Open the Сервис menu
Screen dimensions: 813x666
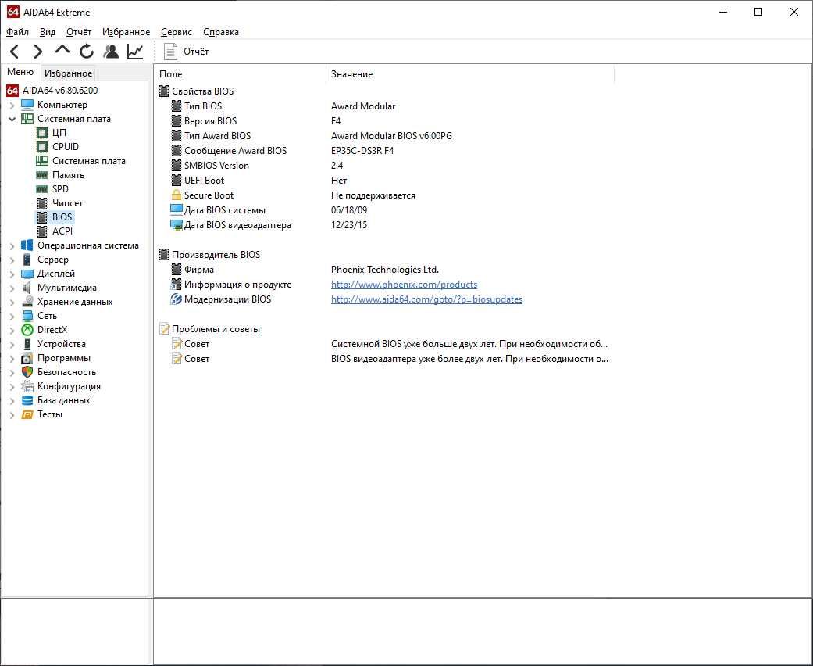177,32
